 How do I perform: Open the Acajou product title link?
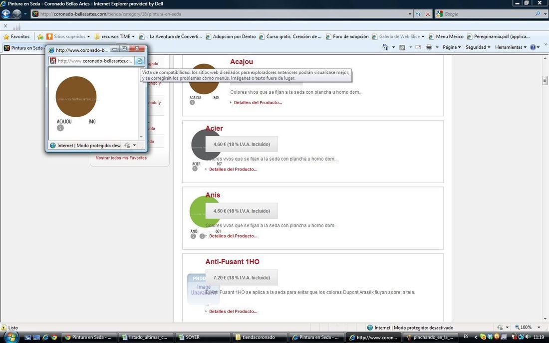click(x=241, y=61)
